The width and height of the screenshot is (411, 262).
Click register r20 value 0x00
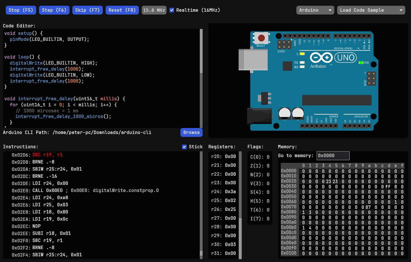230,157
